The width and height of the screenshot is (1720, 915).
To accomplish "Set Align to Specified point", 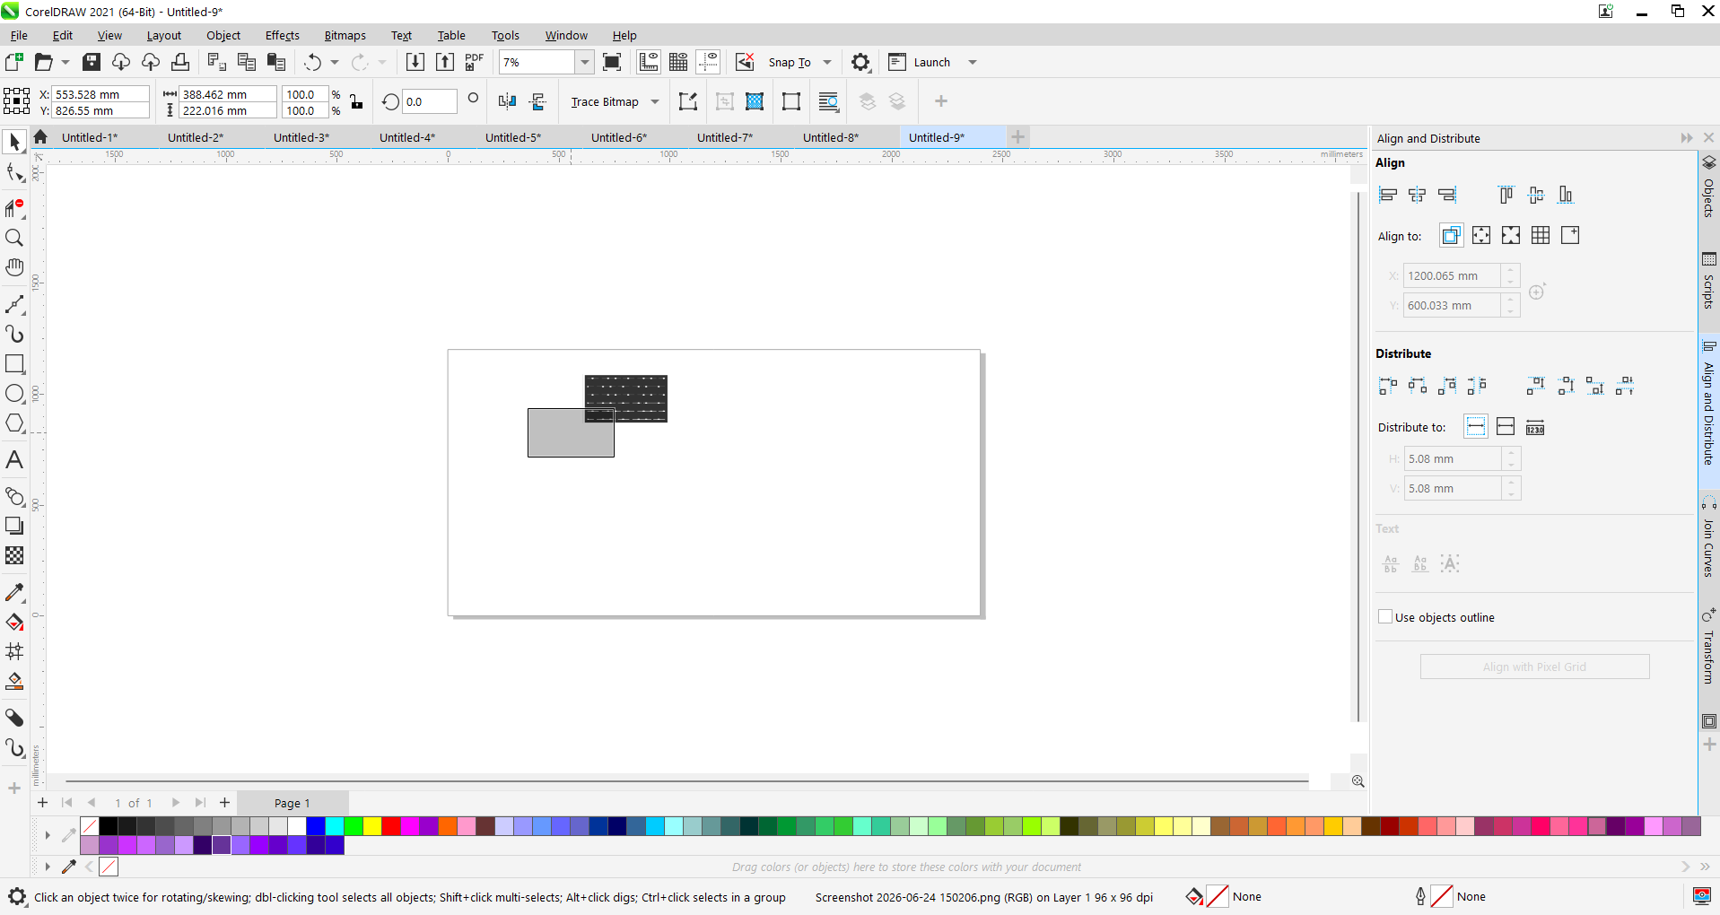I will [x=1570, y=235].
